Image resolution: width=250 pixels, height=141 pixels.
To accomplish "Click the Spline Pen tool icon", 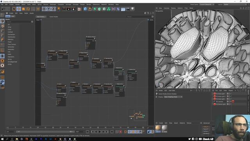I will point(90,9).
